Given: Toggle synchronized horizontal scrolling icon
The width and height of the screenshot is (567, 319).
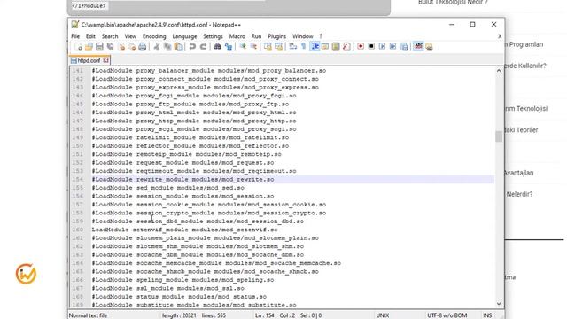Looking at the screenshot, I should 278,46.
